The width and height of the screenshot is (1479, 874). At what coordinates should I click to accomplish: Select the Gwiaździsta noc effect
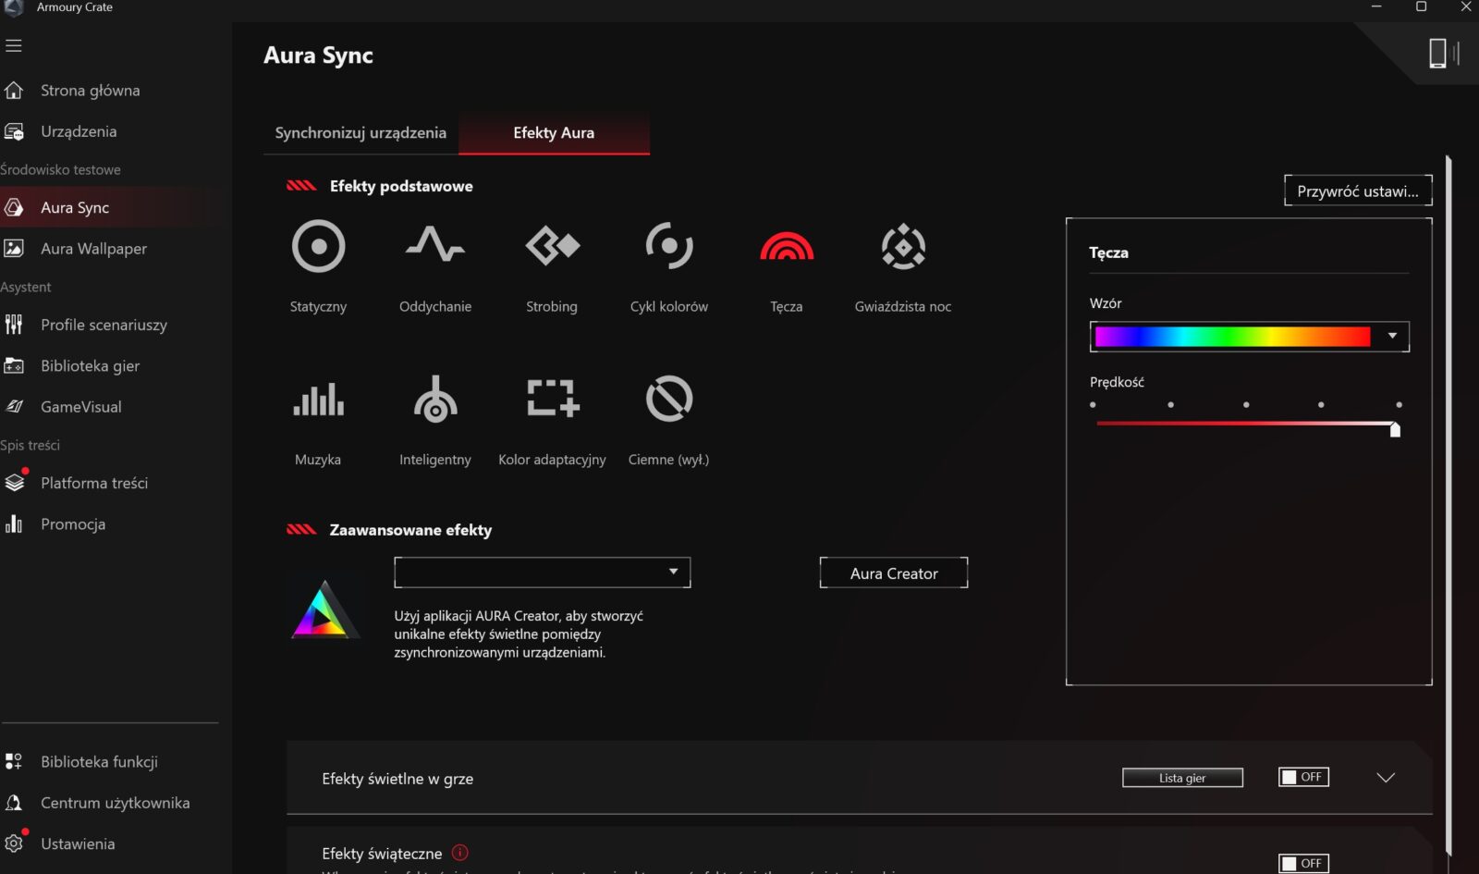[x=902, y=247]
